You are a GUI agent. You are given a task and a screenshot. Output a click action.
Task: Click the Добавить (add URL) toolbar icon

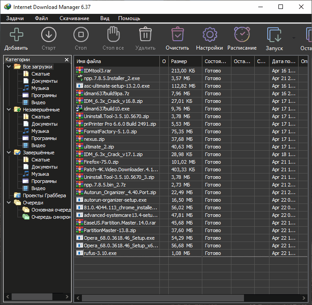click(x=16, y=34)
